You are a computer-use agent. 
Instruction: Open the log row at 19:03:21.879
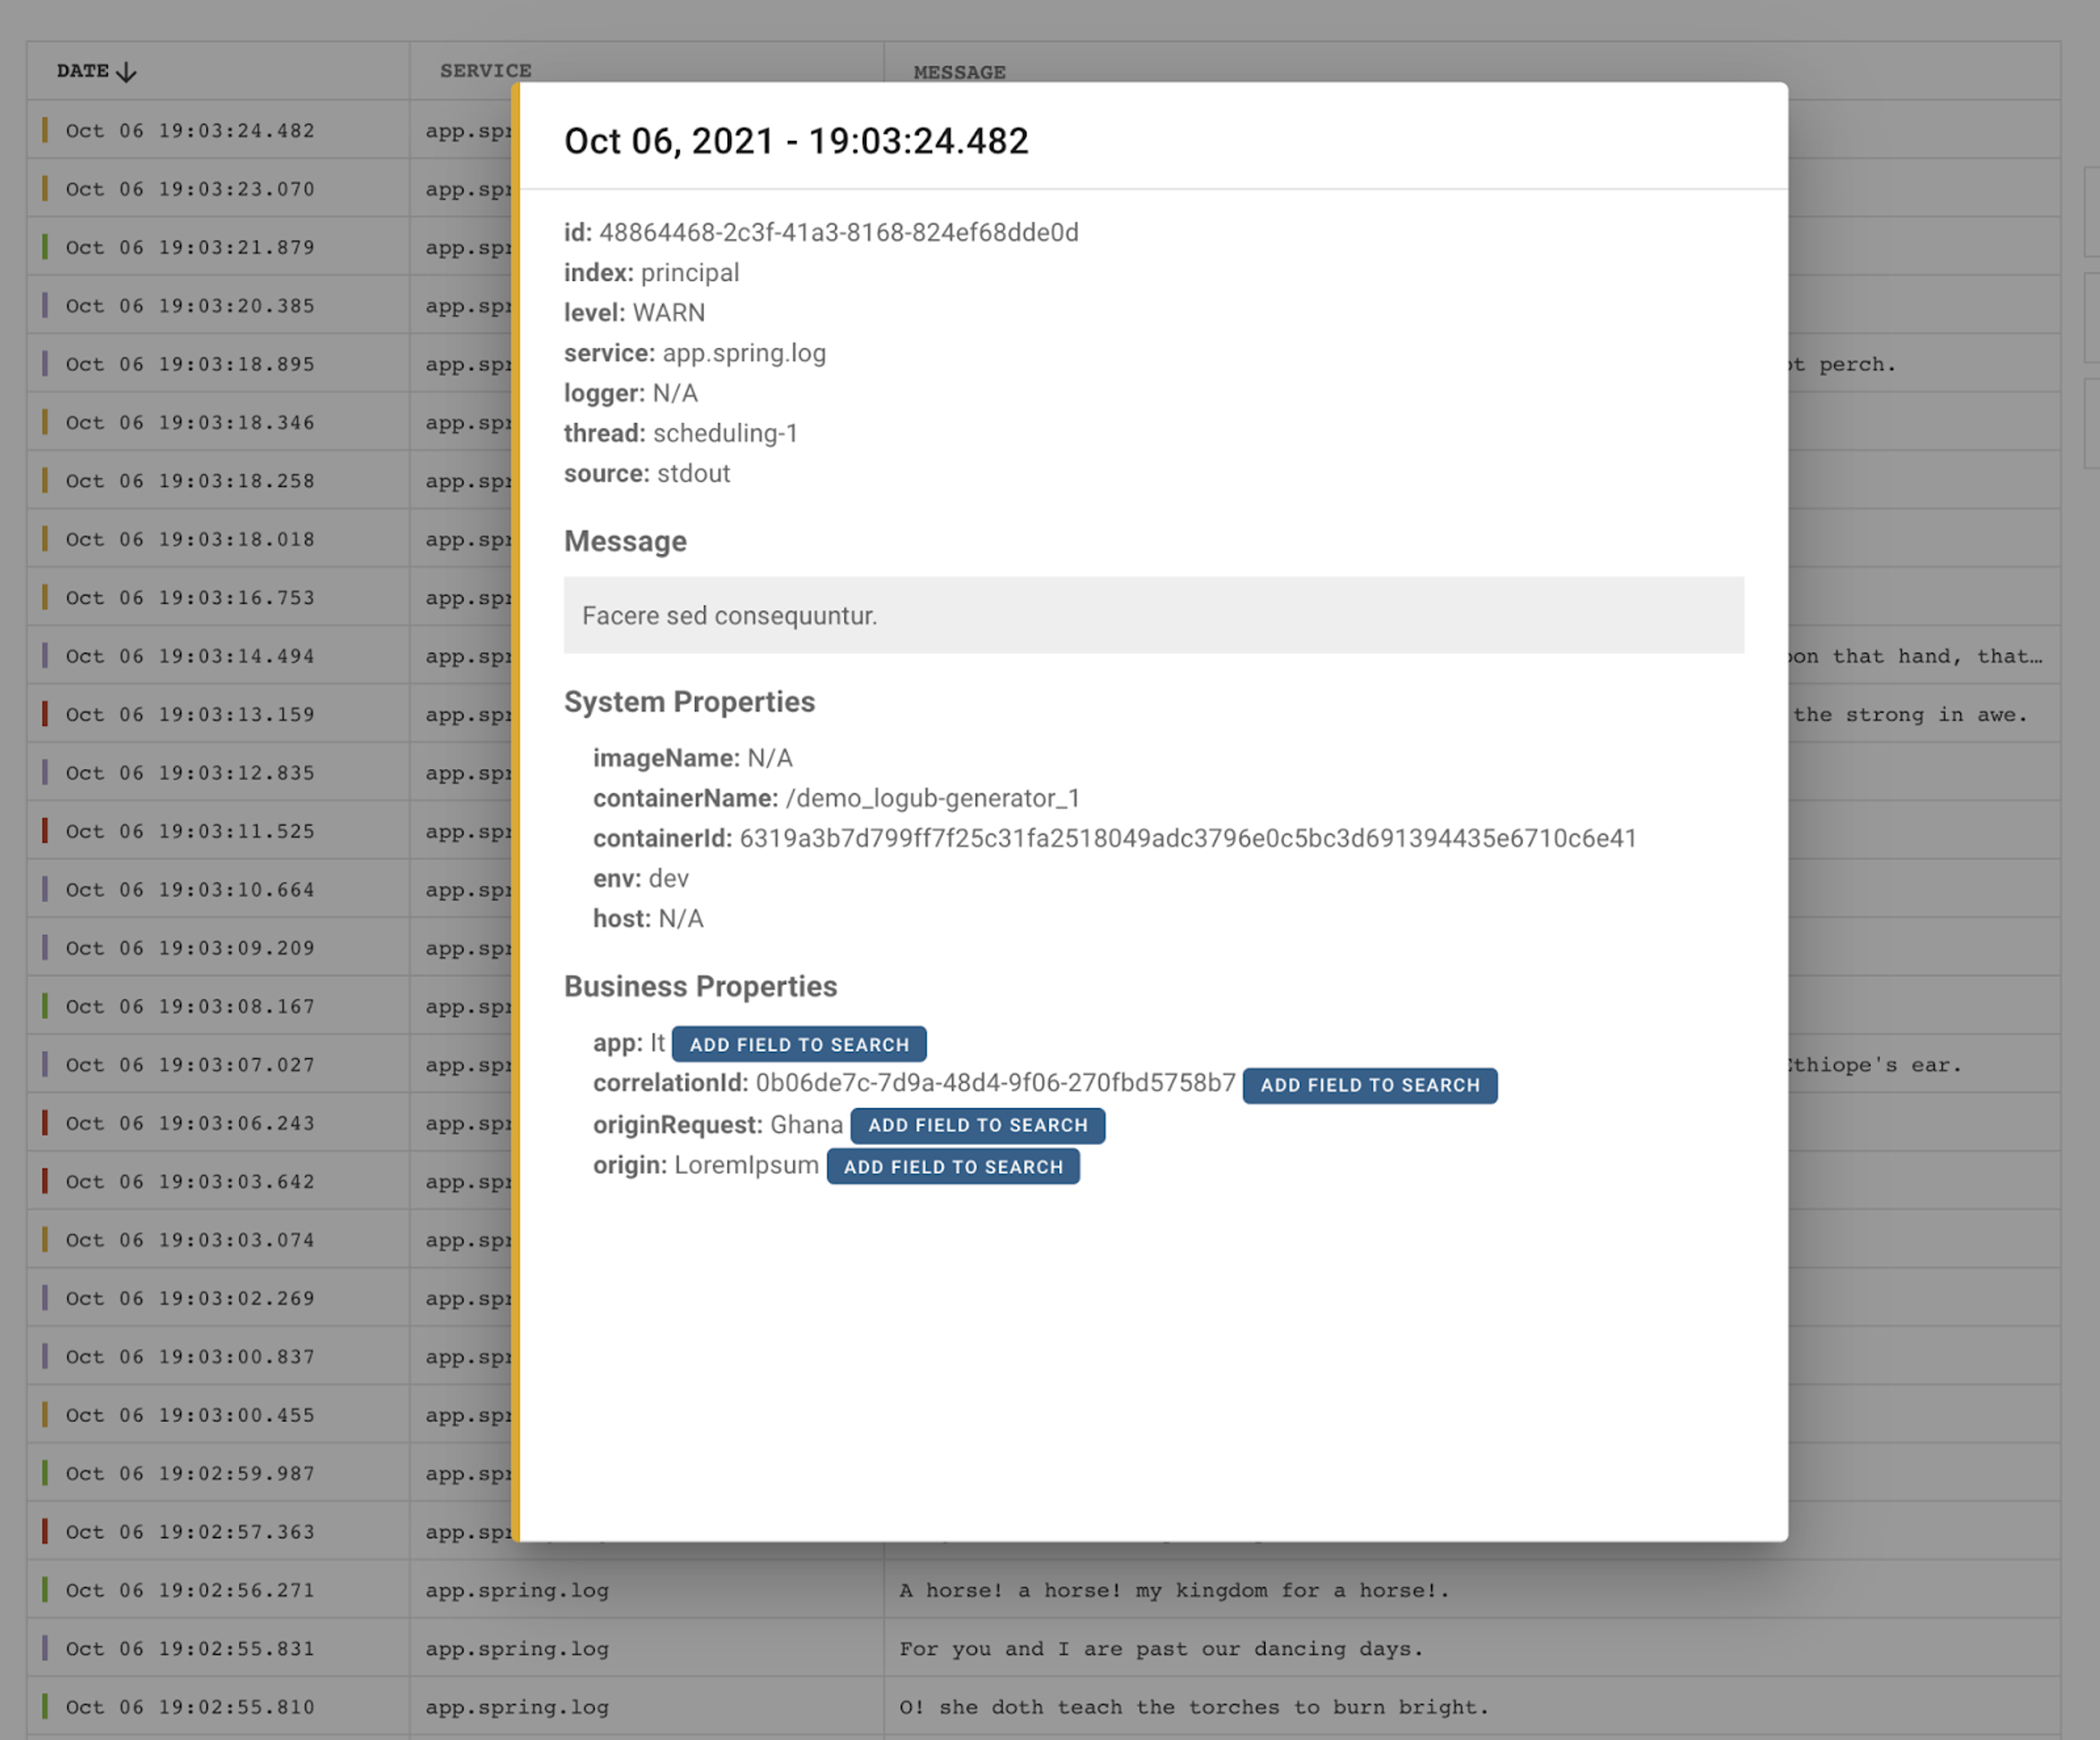pos(190,247)
